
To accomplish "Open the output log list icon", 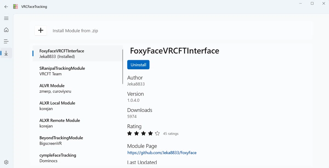I will [x=6, y=42].
